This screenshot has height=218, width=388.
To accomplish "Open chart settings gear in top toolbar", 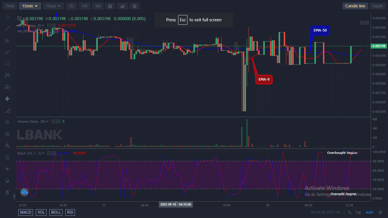I will coord(110,6).
